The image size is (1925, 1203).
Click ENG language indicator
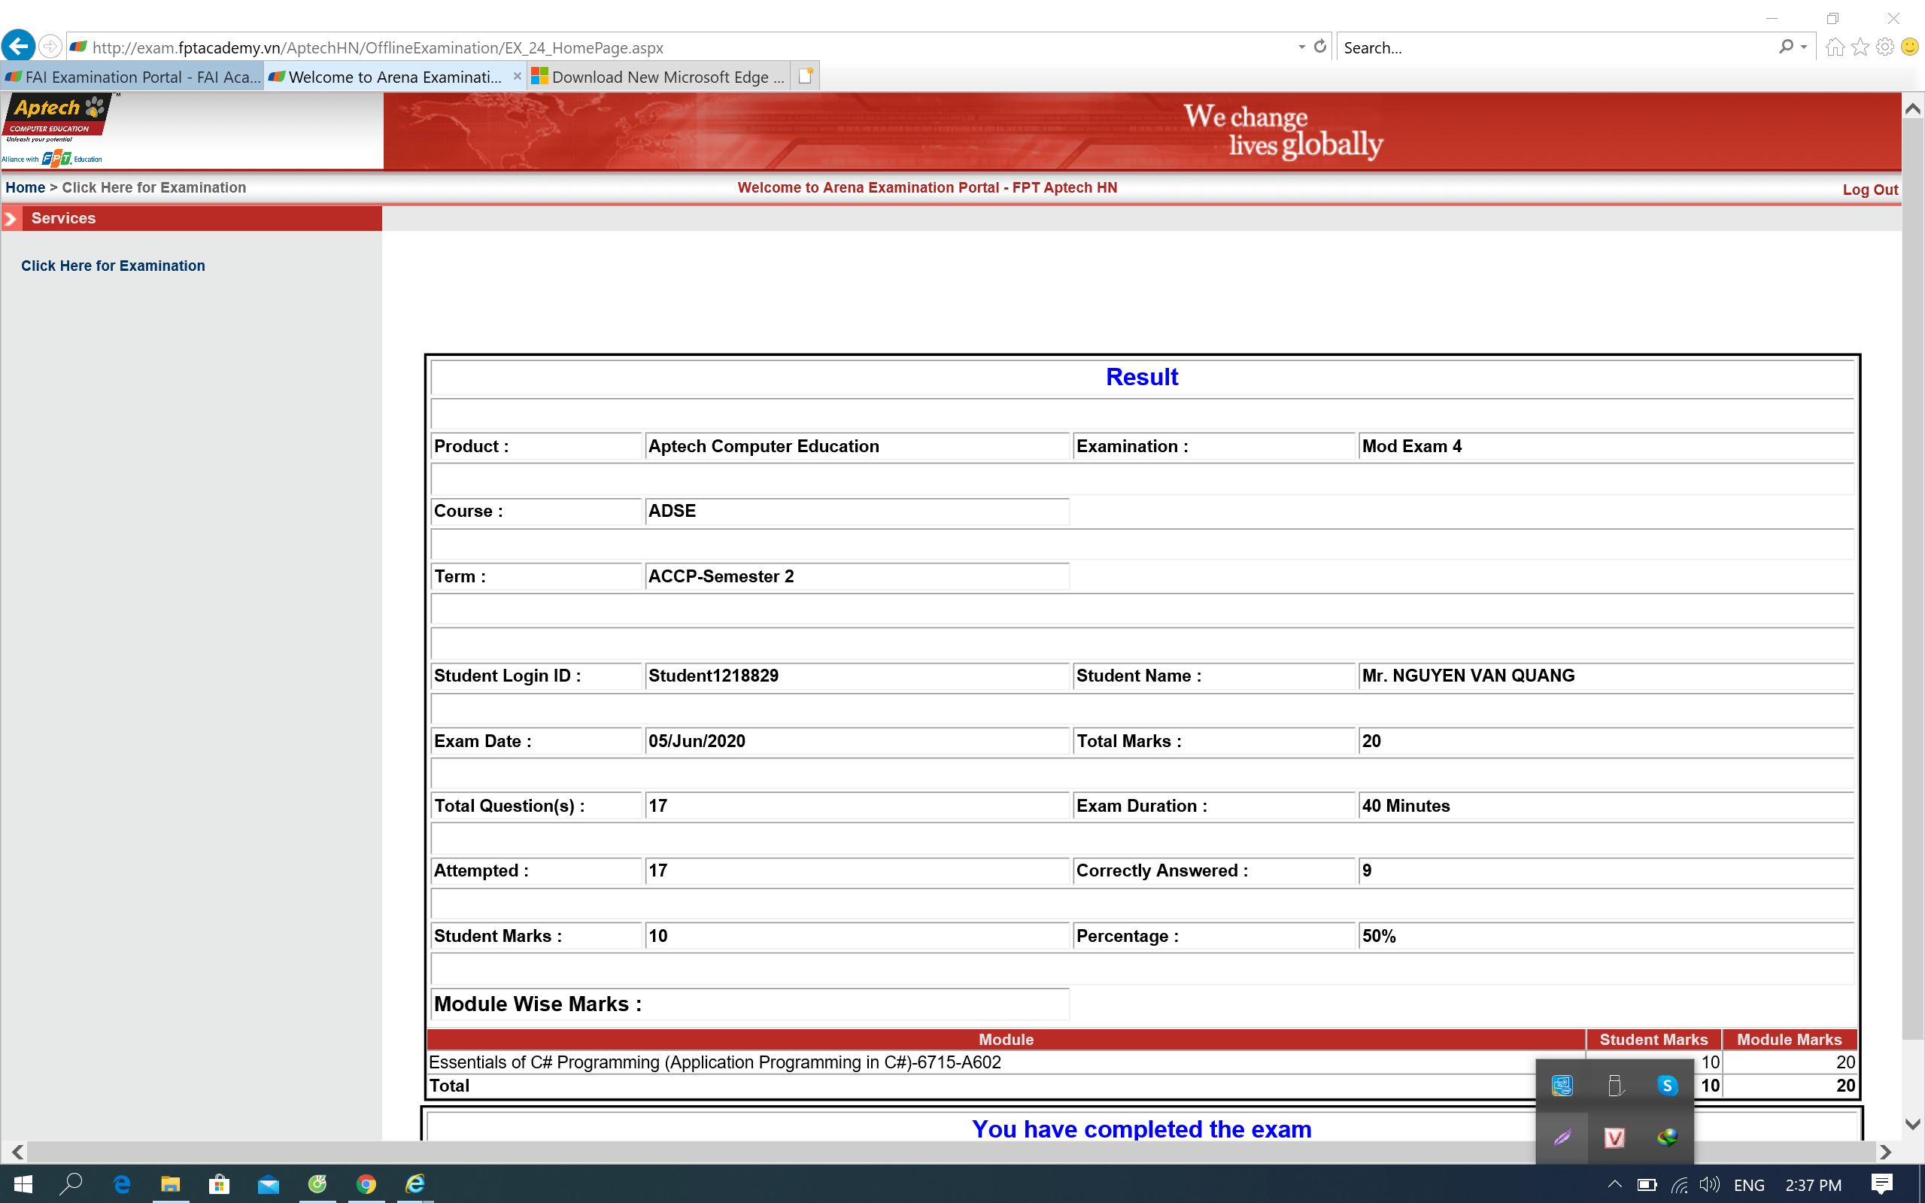tap(1748, 1185)
